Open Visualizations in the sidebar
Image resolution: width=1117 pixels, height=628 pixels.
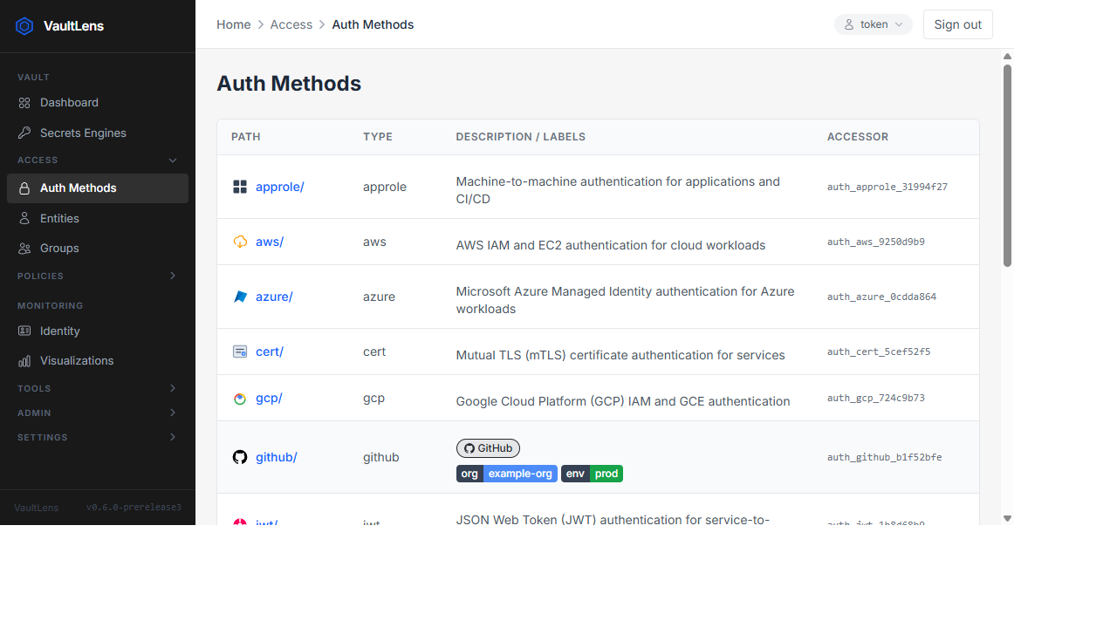[x=98, y=361]
